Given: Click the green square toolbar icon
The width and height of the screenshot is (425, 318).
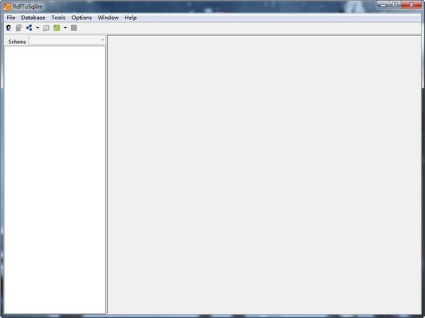Looking at the screenshot, I should click(57, 28).
